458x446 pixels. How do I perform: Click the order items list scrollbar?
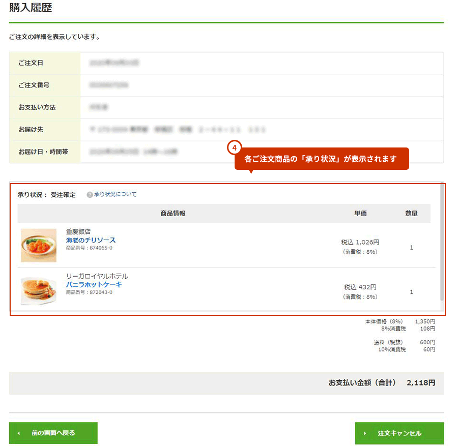(x=442, y=242)
